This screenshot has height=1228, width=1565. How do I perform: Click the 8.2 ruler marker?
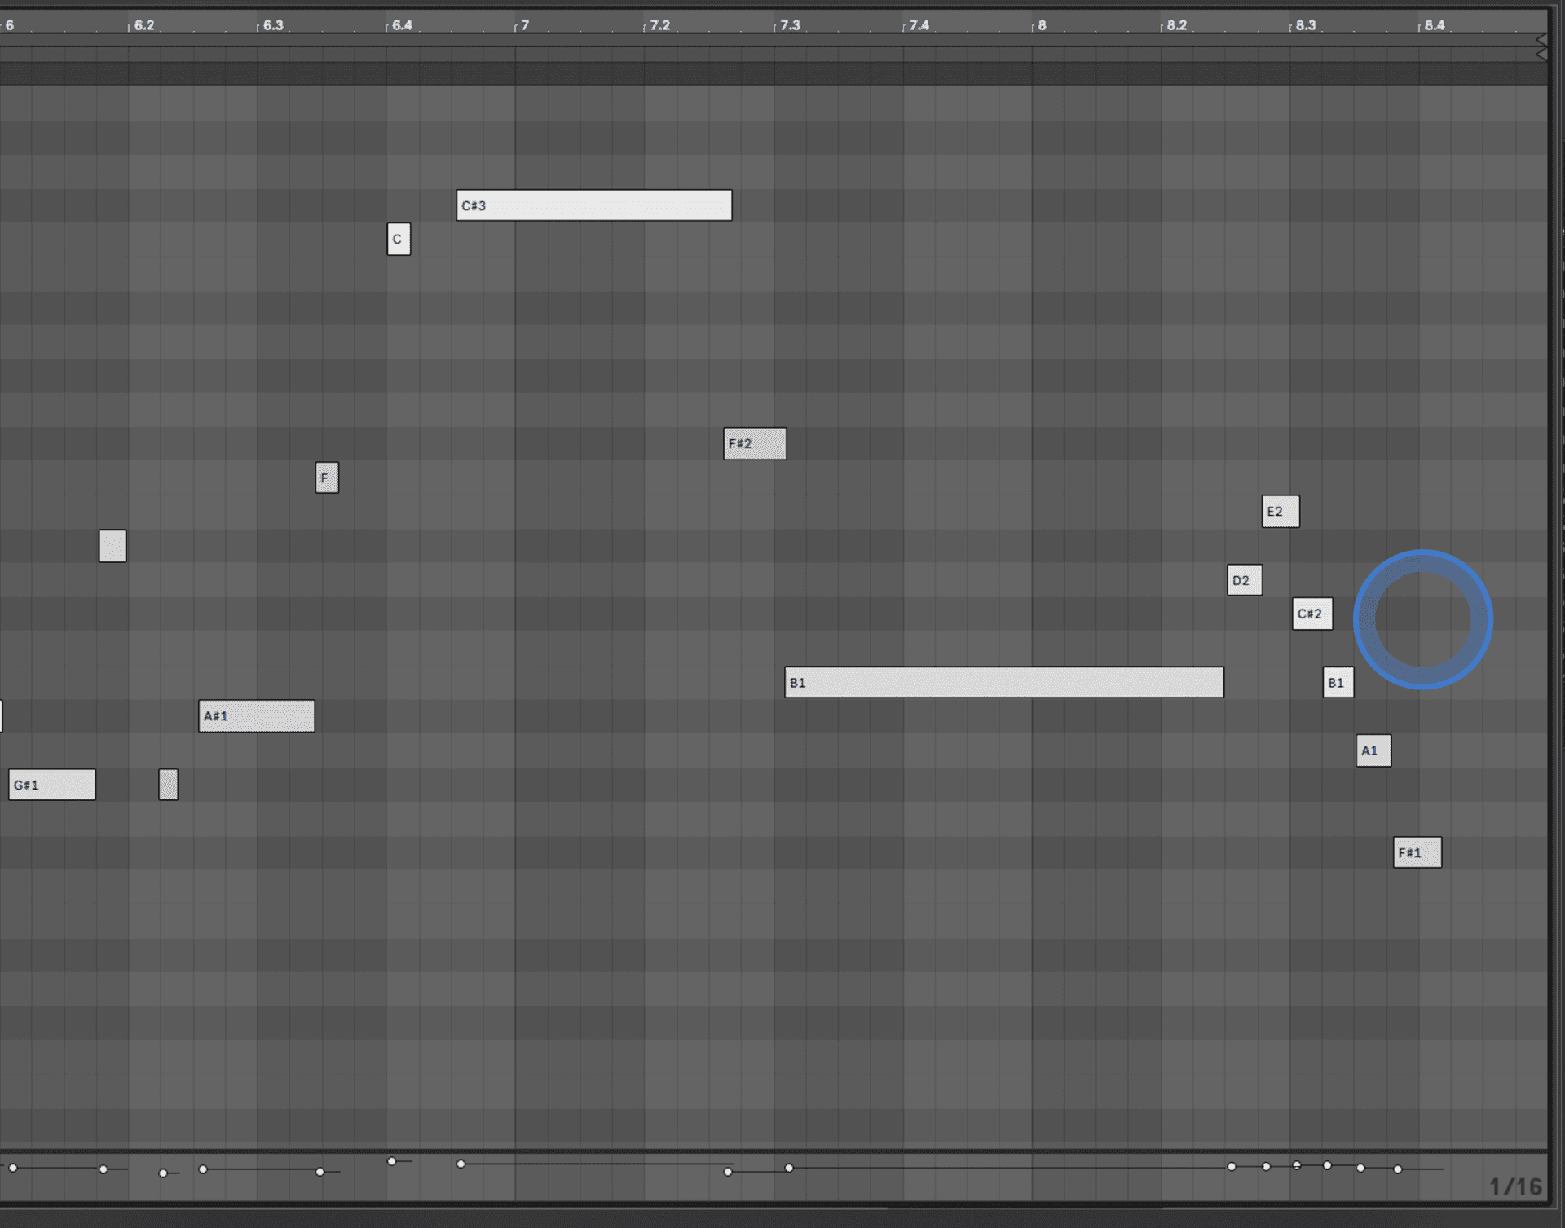[x=1177, y=25]
